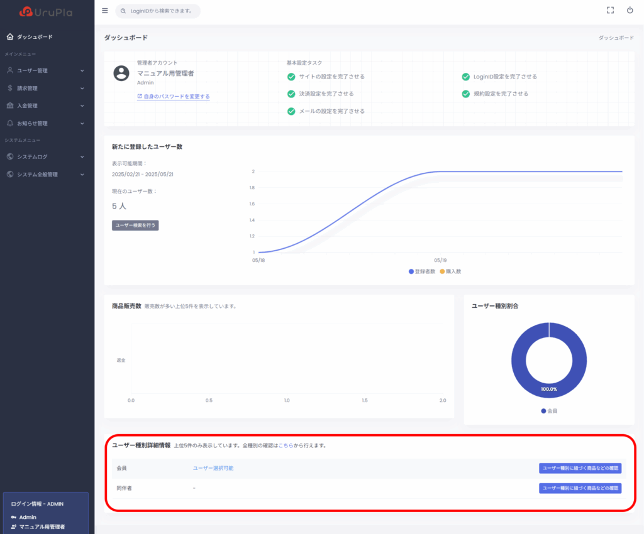644x534 pixels.
Task: Click 規約設定を完了させる task text
Action: coord(501,94)
